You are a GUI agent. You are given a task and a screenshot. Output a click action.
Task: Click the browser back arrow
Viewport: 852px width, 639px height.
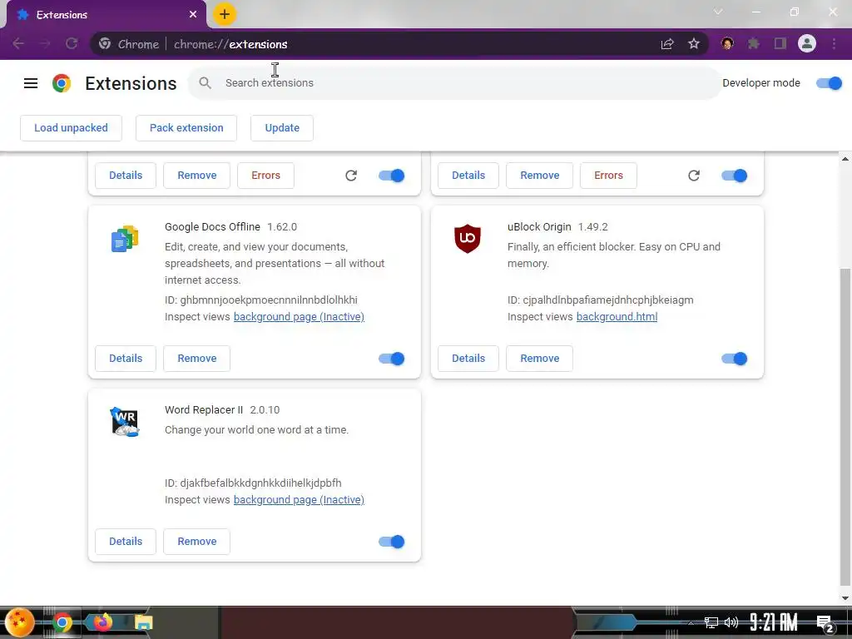(x=18, y=43)
